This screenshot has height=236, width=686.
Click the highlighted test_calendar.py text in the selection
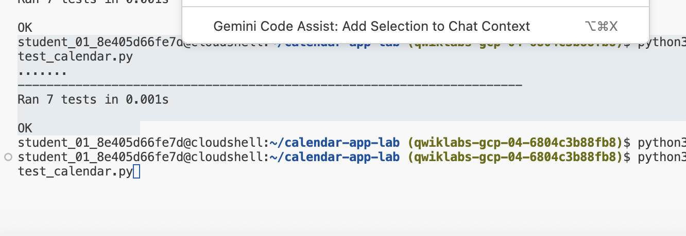click(x=75, y=56)
